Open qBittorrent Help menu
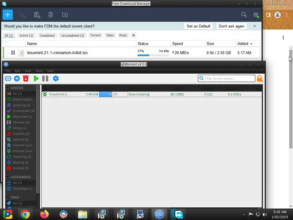Viewport: 293px width, 220px height. [x=50, y=71]
